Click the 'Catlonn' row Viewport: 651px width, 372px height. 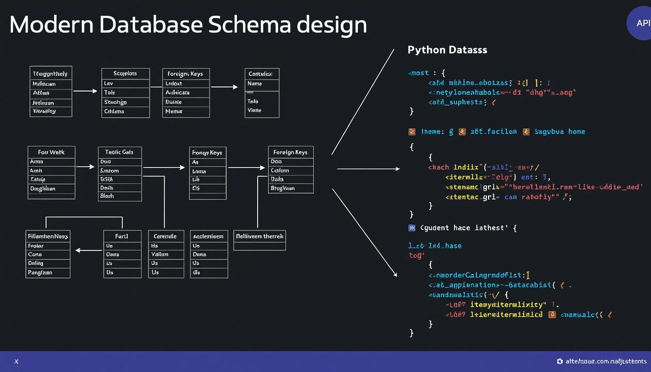(291, 170)
